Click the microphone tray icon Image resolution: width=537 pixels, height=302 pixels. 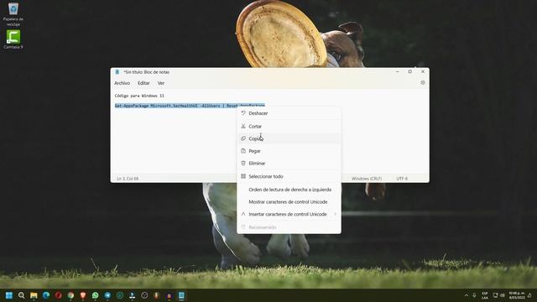coord(474,295)
